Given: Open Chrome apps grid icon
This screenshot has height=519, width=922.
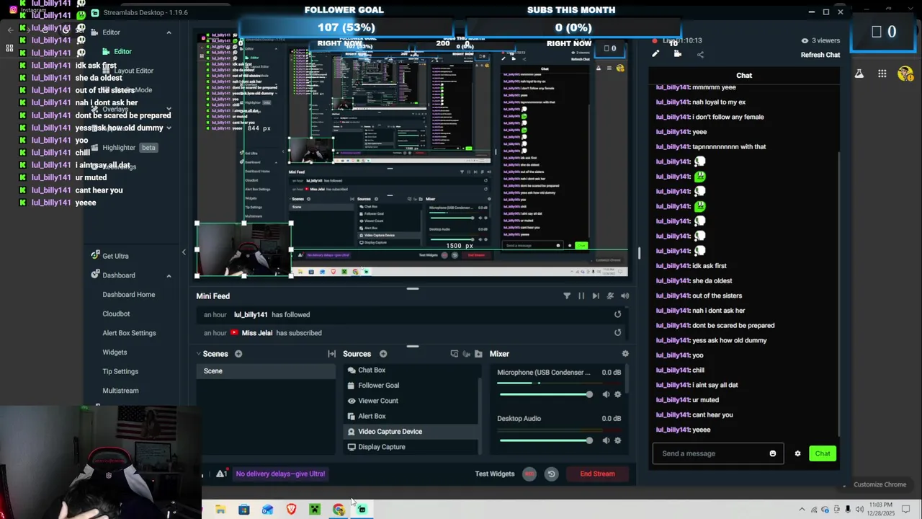Looking at the screenshot, I should pos(882,74).
